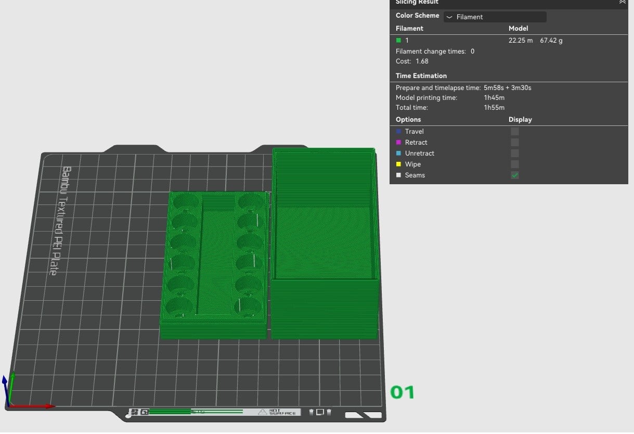Image resolution: width=634 pixels, height=434 pixels.
Task: Click the Retract option label
Action: coord(416,143)
